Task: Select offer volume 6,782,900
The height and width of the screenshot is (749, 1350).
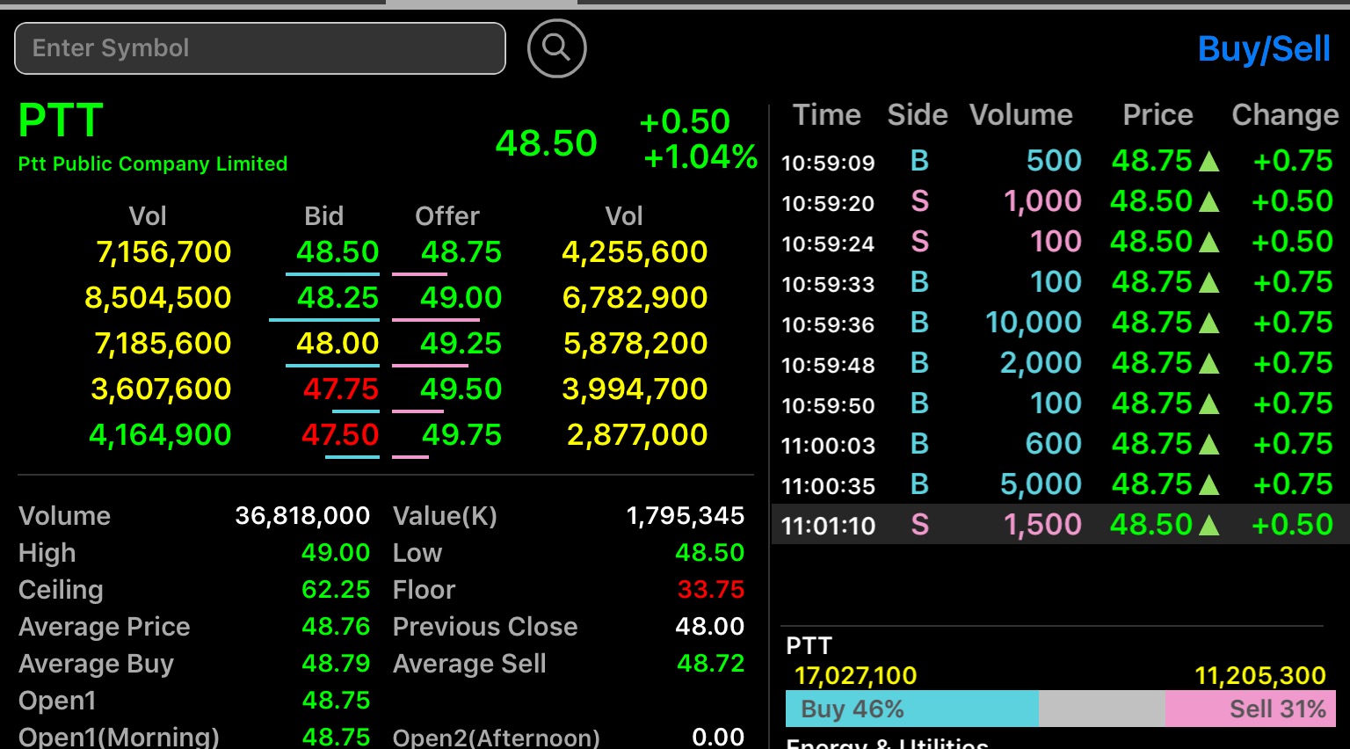Action: tap(635, 298)
